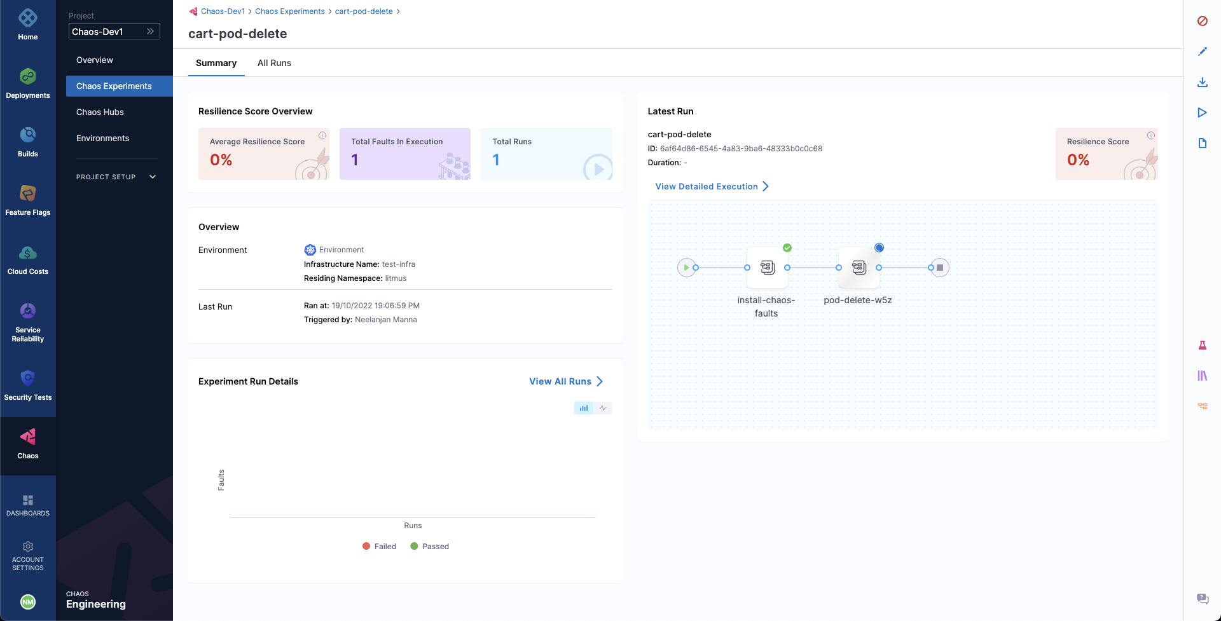The image size is (1221, 621).
Task: Run the experiment with the play icon
Action: (1202, 113)
